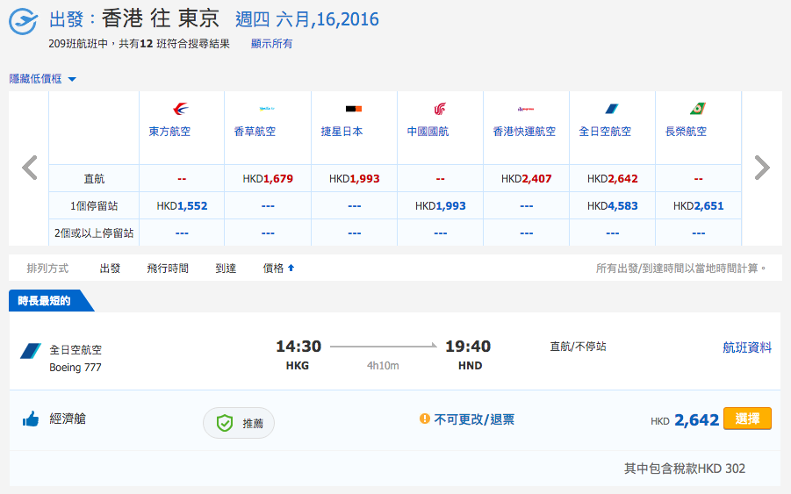This screenshot has height=494, width=791.
Task: Click the Vanilla Air logo in price grid
Action: (267, 109)
